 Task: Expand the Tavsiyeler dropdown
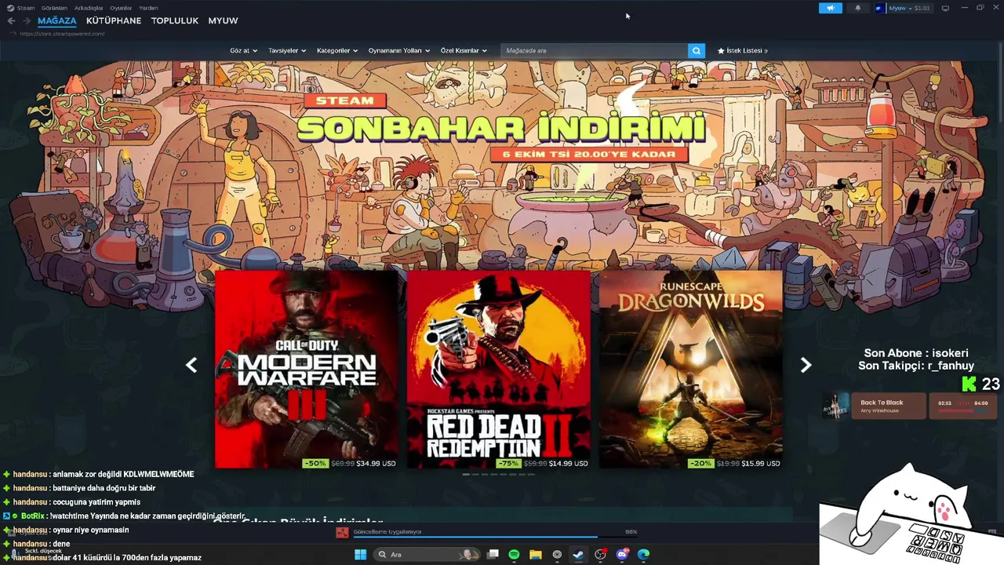click(x=287, y=50)
